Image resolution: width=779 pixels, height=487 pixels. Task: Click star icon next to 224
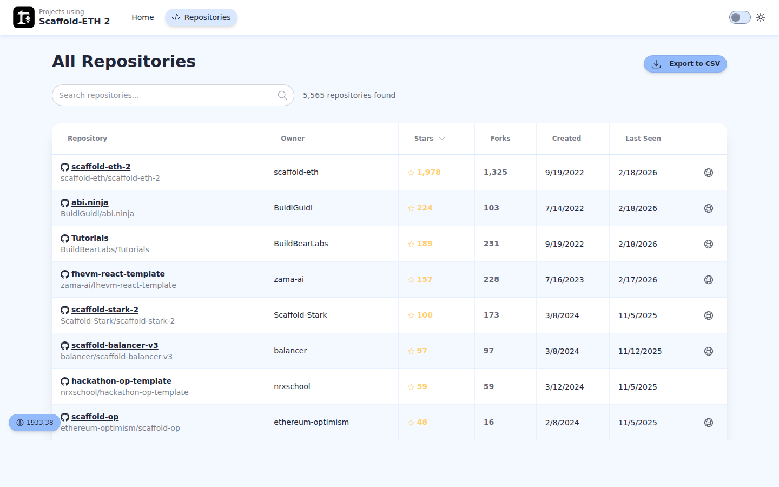[x=411, y=208]
